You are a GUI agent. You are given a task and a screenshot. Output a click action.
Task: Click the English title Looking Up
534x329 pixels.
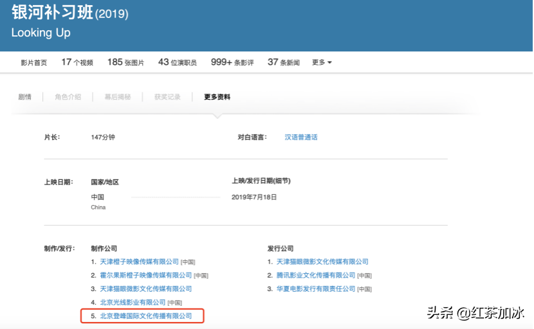(x=41, y=33)
